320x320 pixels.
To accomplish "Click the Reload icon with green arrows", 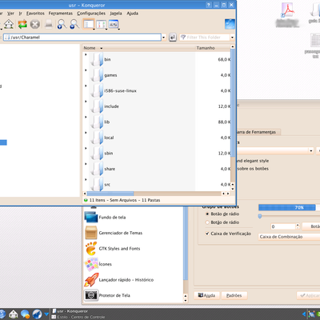I will coord(22,24).
